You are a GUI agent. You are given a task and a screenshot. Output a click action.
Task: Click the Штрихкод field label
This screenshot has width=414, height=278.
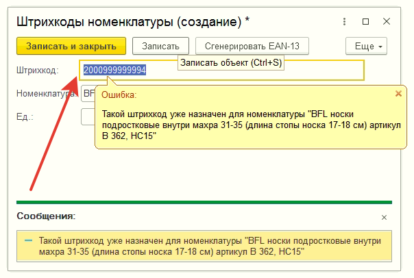pyautogui.click(x=36, y=70)
